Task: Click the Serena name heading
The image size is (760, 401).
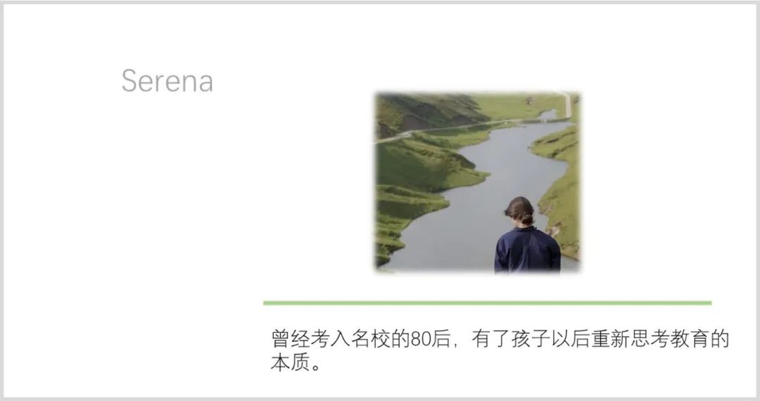Action: tap(167, 80)
